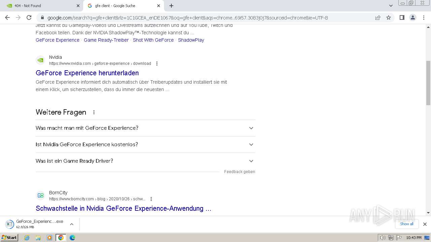431x242 pixels.
Task: Click the taskbar clock showing 10:43 PM
Action: click(414, 238)
